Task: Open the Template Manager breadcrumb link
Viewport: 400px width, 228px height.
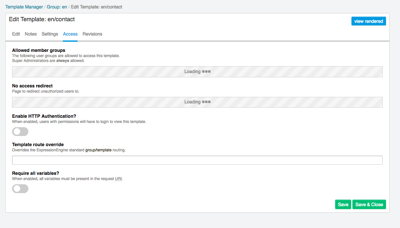Action: (x=24, y=7)
